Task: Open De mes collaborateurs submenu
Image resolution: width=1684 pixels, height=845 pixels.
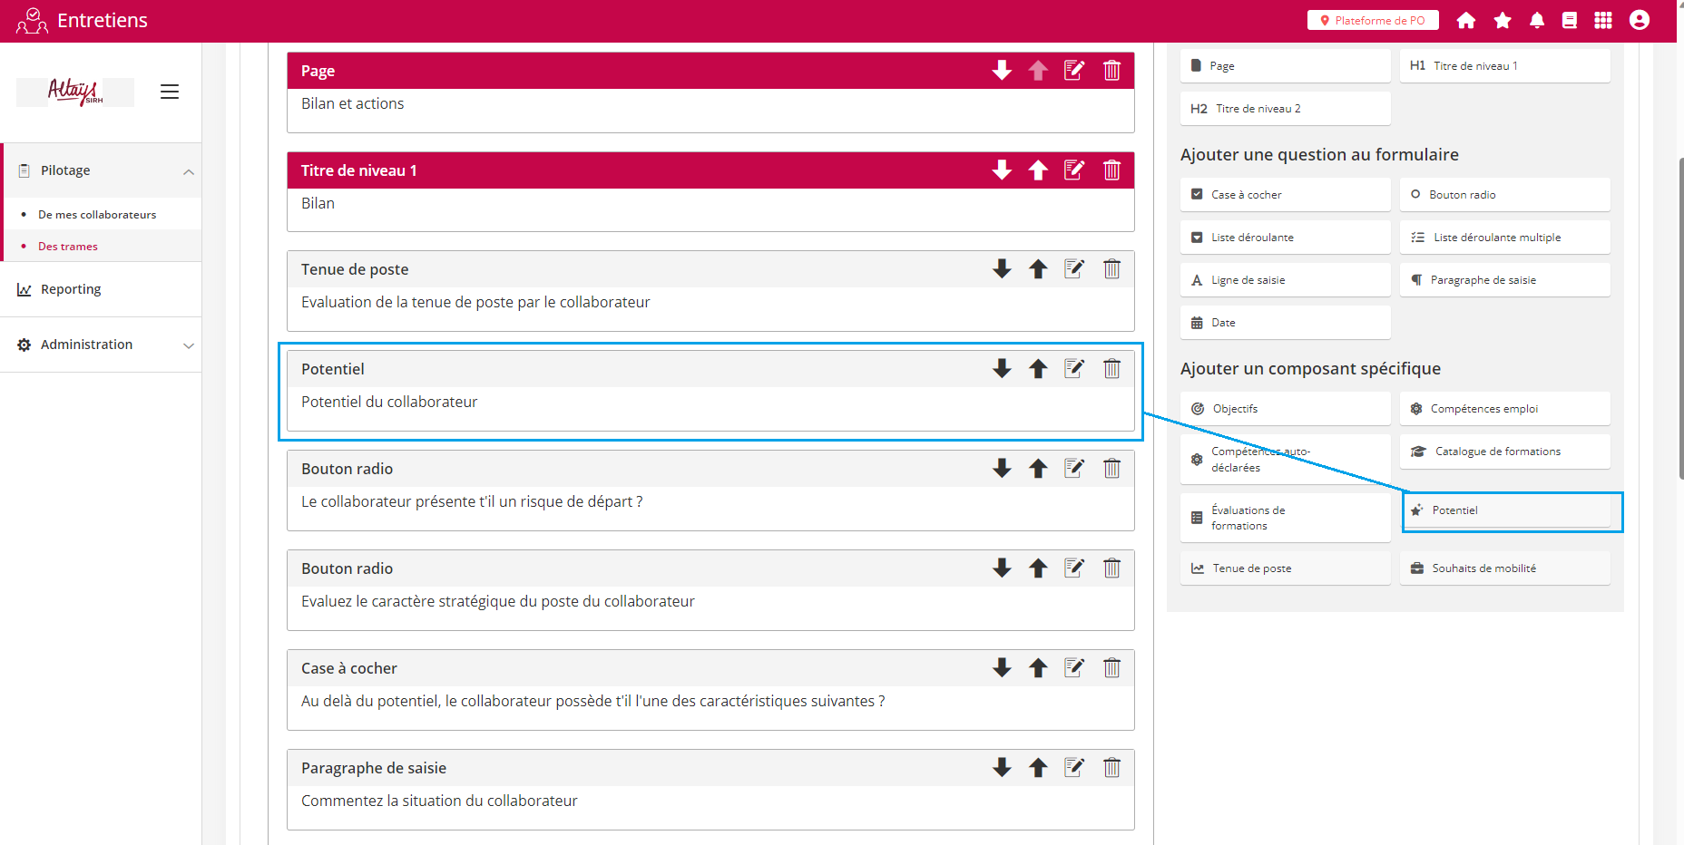Action: coord(97,215)
